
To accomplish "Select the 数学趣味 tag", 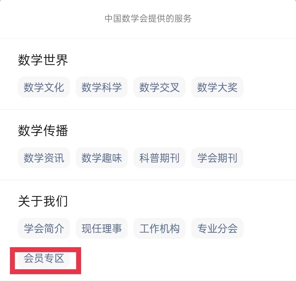I will point(102,158).
